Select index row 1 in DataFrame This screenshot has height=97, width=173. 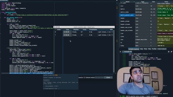59,35
